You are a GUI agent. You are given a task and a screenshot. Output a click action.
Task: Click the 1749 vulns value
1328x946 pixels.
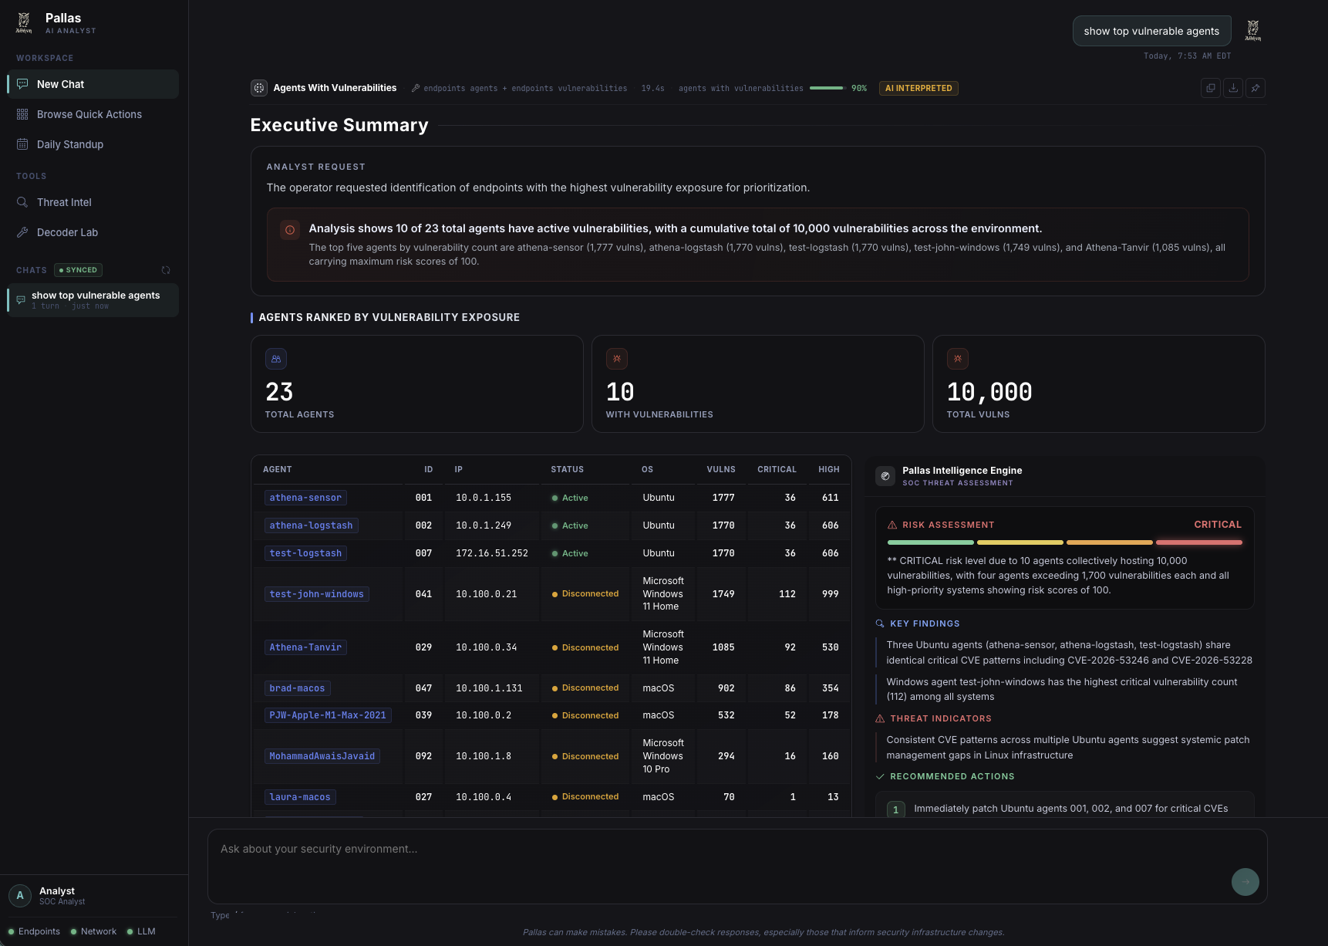[x=723, y=594]
